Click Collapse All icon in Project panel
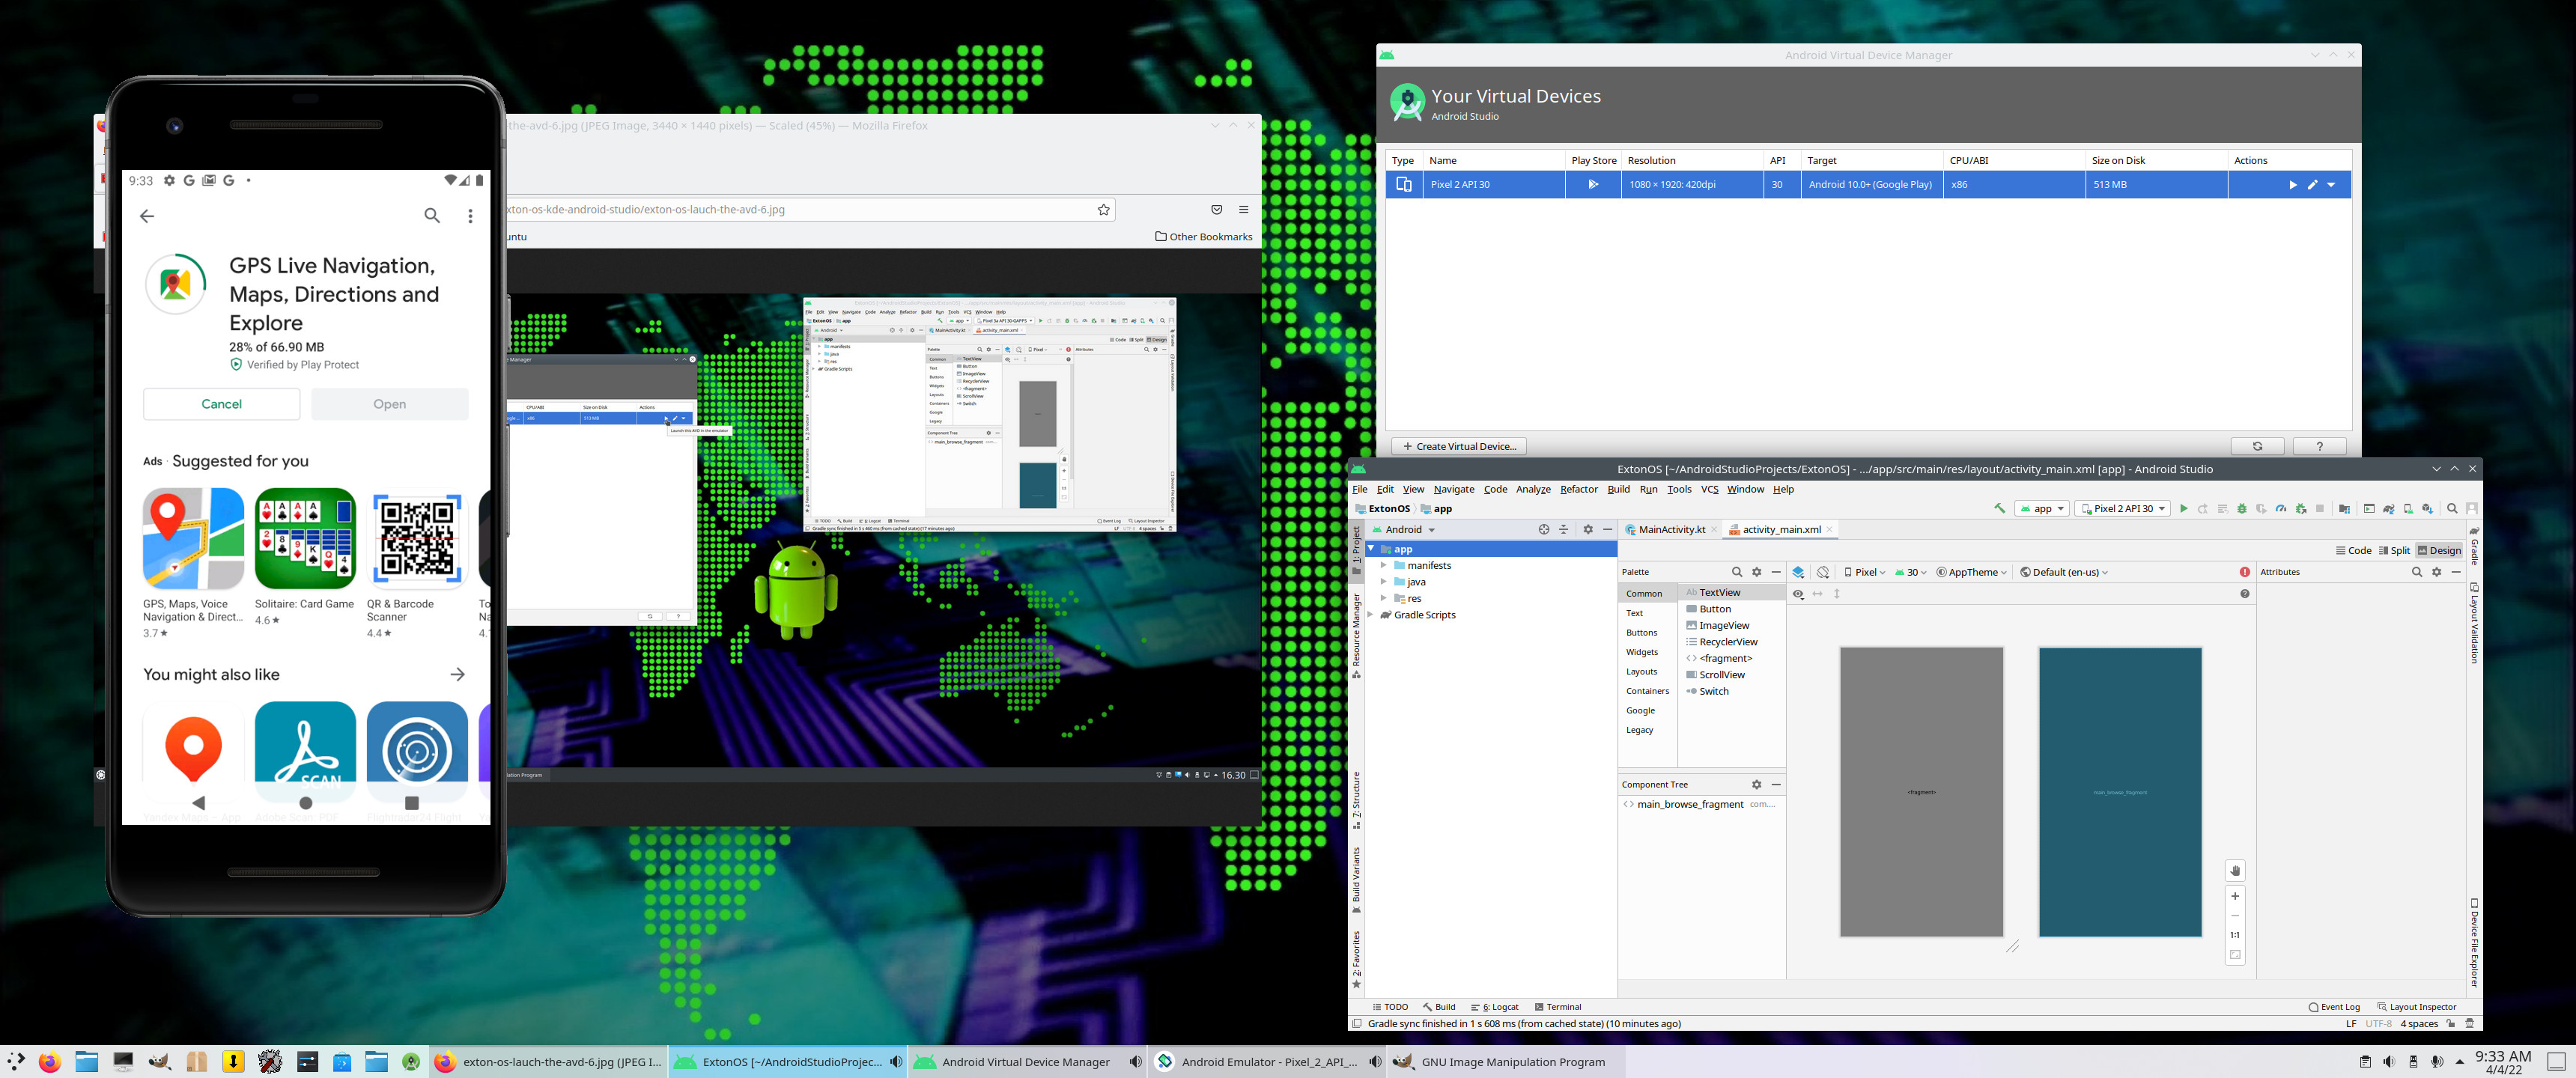This screenshot has height=1078, width=2576. 1564,530
